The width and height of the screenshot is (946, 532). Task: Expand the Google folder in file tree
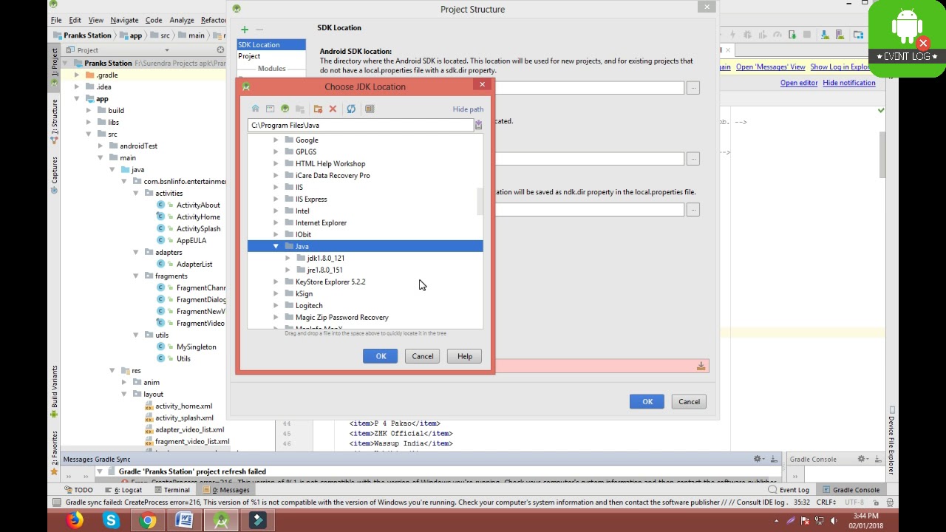(x=276, y=140)
